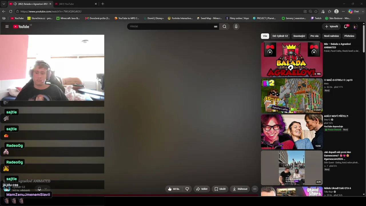Open the MAČ-O-STROJ ep13 video title

[x=338, y=80]
